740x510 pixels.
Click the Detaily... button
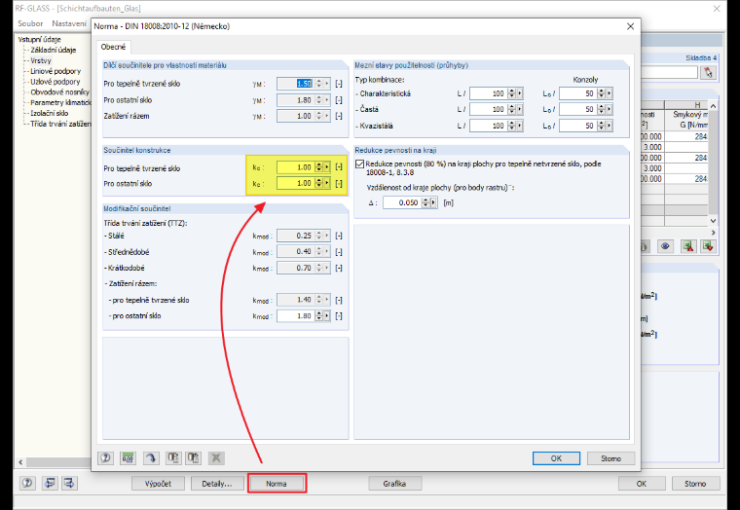click(217, 484)
